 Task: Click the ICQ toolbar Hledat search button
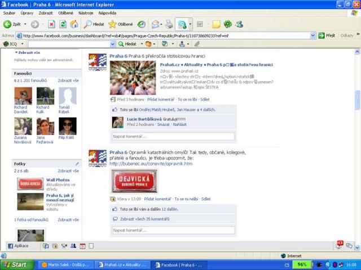127,44
